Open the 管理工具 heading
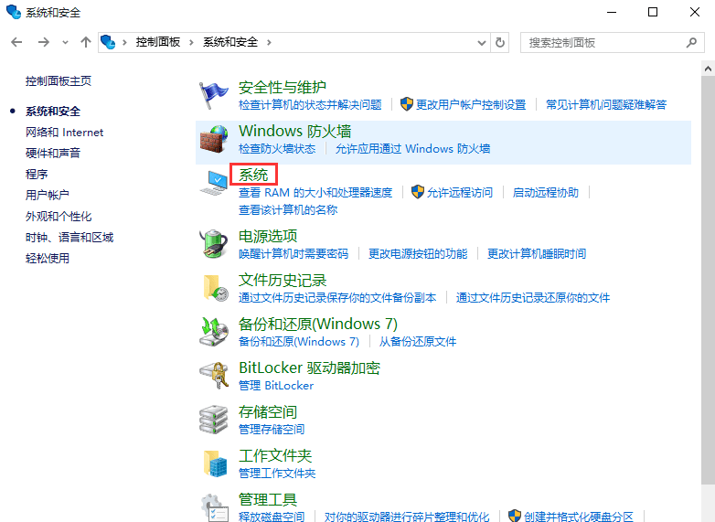The height and width of the screenshot is (522, 715). [x=268, y=500]
